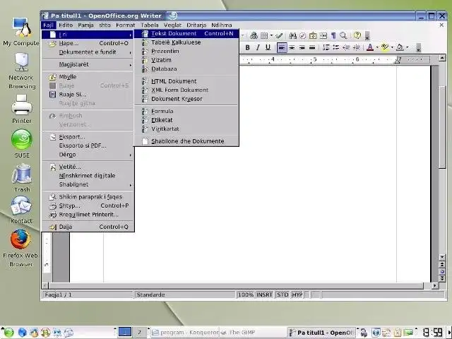Open Shabllone dhe Dokumente
452x339 pixels.
tap(186, 141)
